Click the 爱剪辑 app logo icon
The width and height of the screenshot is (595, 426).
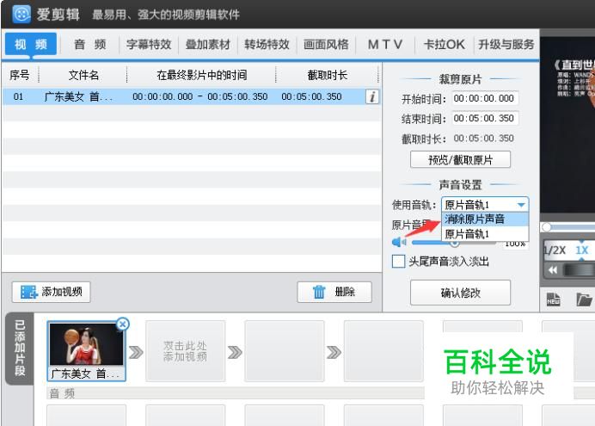click(21, 15)
